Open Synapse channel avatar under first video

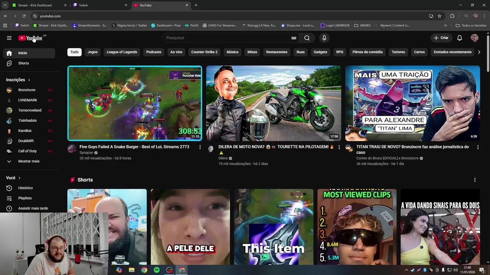coord(72,149)
